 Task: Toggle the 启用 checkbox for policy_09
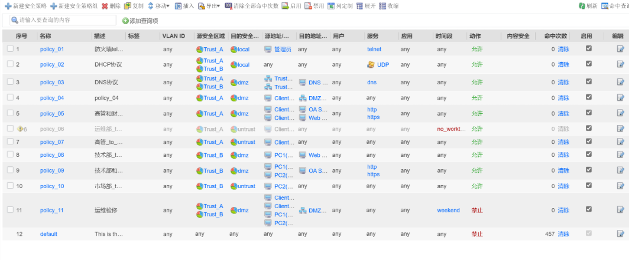tap(588, 170)
